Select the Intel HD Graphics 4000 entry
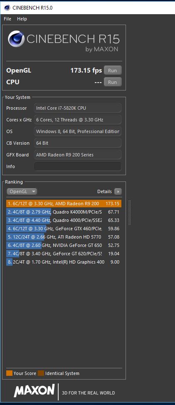Image resolution: width=175 pixels, height=405 pixels. pyautogui.click(x=64, y=262)
